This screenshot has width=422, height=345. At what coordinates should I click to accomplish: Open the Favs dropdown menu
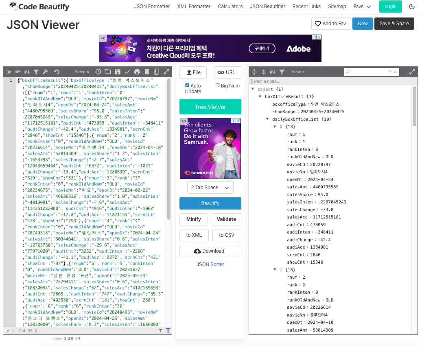point(362,7)
